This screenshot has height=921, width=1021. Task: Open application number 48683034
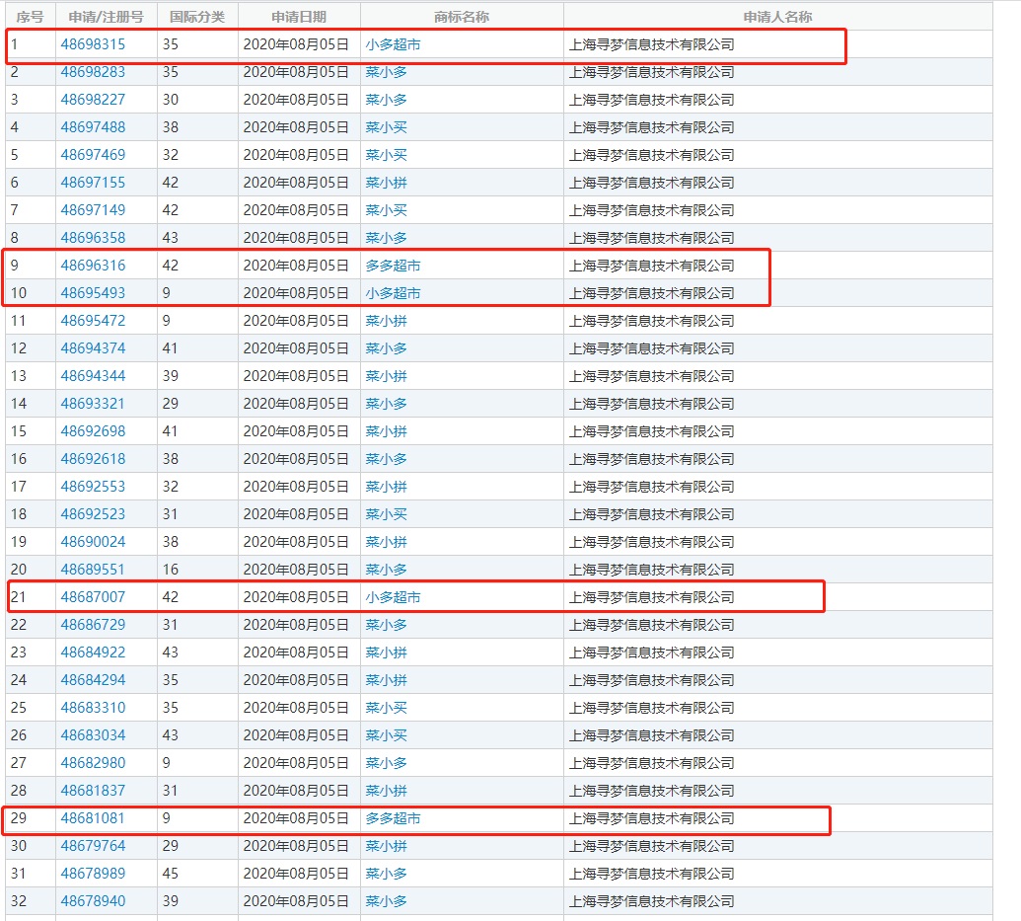click(x=93, y=735)
